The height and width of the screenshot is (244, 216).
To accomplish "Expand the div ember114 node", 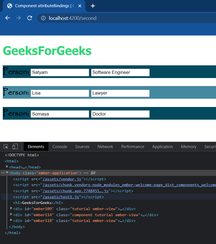I will tap(11, 214).
